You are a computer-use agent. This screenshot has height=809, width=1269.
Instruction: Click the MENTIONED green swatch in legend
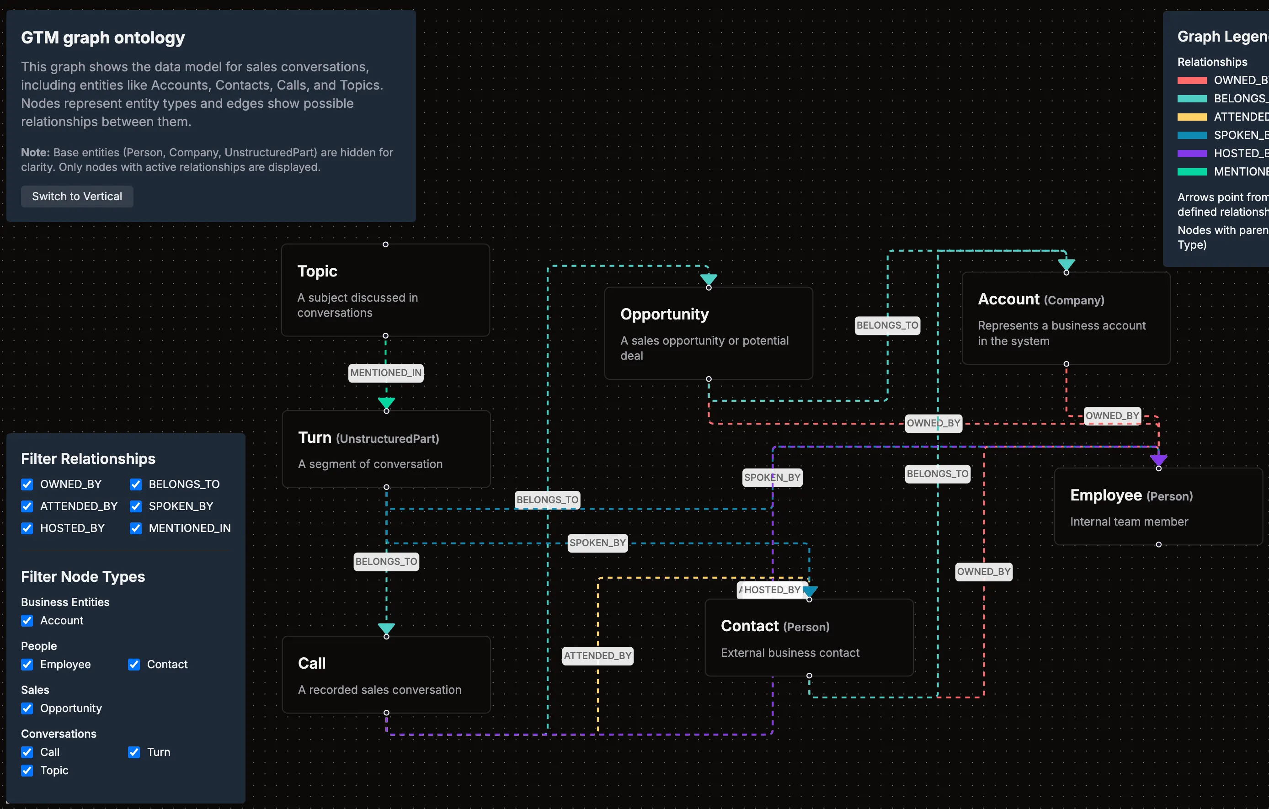click(x=1192, y=171)
